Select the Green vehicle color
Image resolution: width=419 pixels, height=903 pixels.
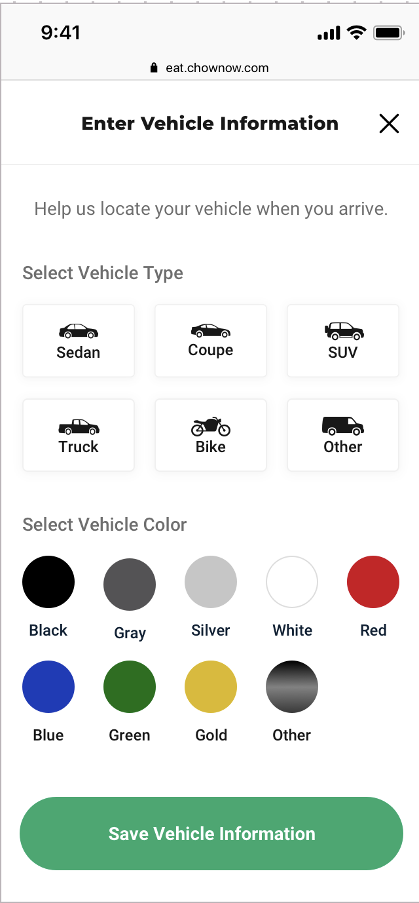[x=130, y=686]
